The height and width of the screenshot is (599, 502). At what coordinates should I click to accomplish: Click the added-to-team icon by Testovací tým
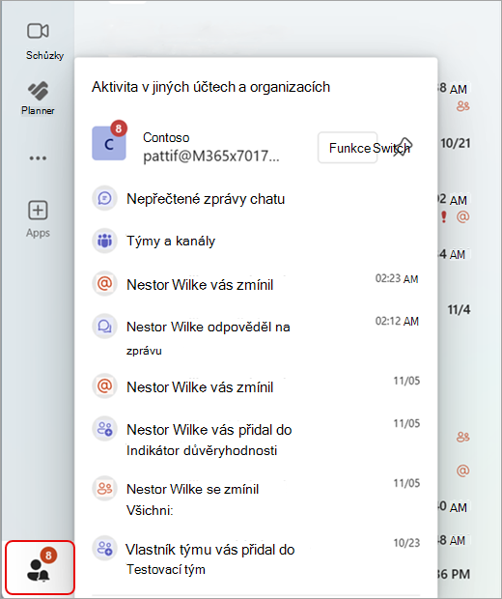104,548
